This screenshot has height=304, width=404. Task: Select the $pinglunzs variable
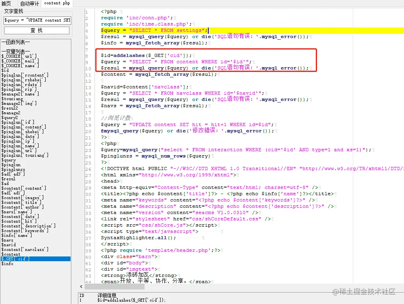[x=13, y=169]
